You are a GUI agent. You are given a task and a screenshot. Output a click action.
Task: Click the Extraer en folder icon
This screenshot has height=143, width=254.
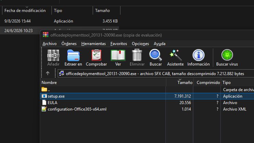(73, 55)
